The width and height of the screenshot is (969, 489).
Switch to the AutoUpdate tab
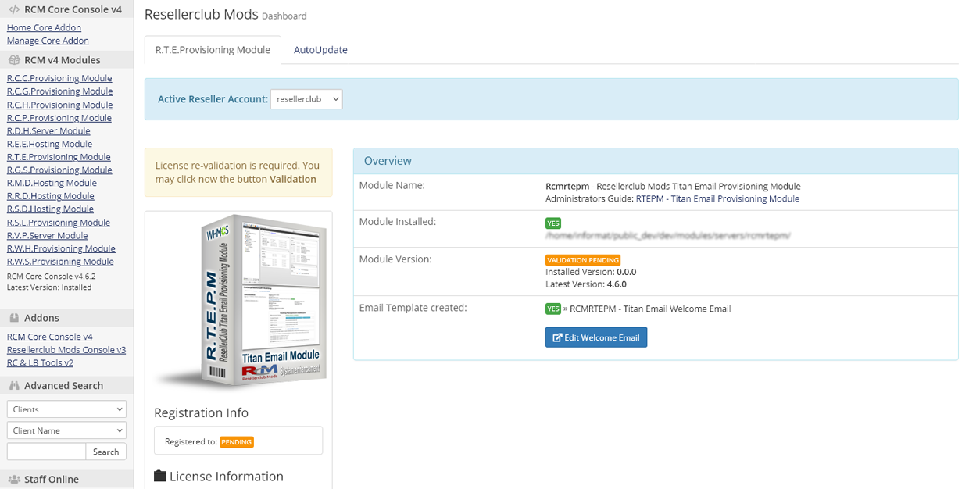click(320, 49)
